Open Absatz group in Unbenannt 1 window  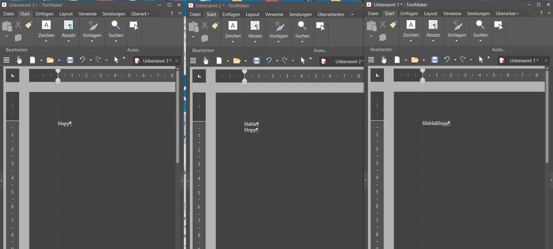tap(433, 31)
